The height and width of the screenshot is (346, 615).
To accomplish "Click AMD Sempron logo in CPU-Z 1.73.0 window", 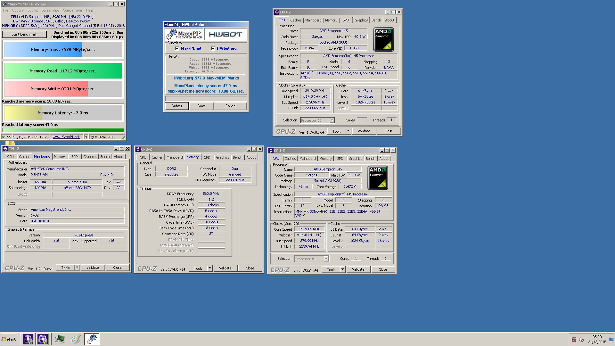I will pyautogui.click(x=378, y=178).
